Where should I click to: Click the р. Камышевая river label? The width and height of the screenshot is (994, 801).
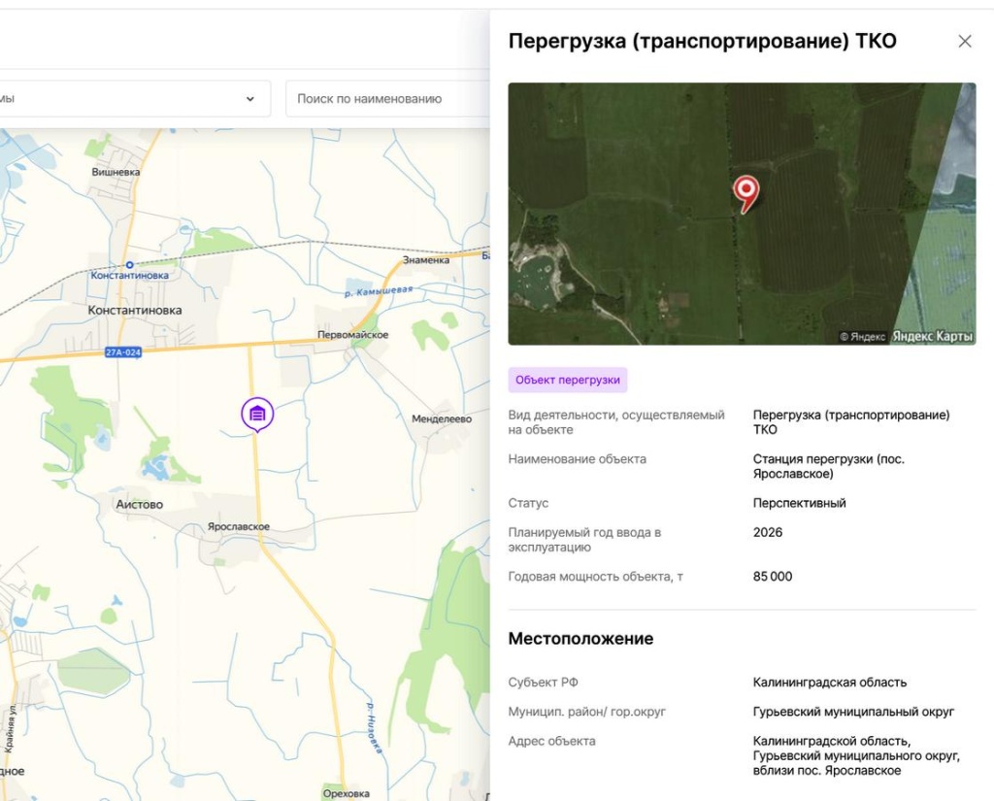380,290
